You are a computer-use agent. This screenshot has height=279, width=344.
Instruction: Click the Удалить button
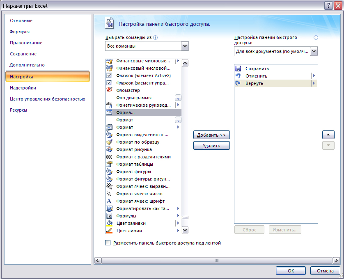click(x=211, y=146)
